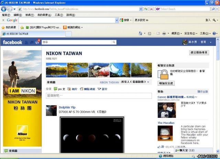220x159 pixels.
Task: Open Facebook friend requests icon
Action: (x=26, y=42)
